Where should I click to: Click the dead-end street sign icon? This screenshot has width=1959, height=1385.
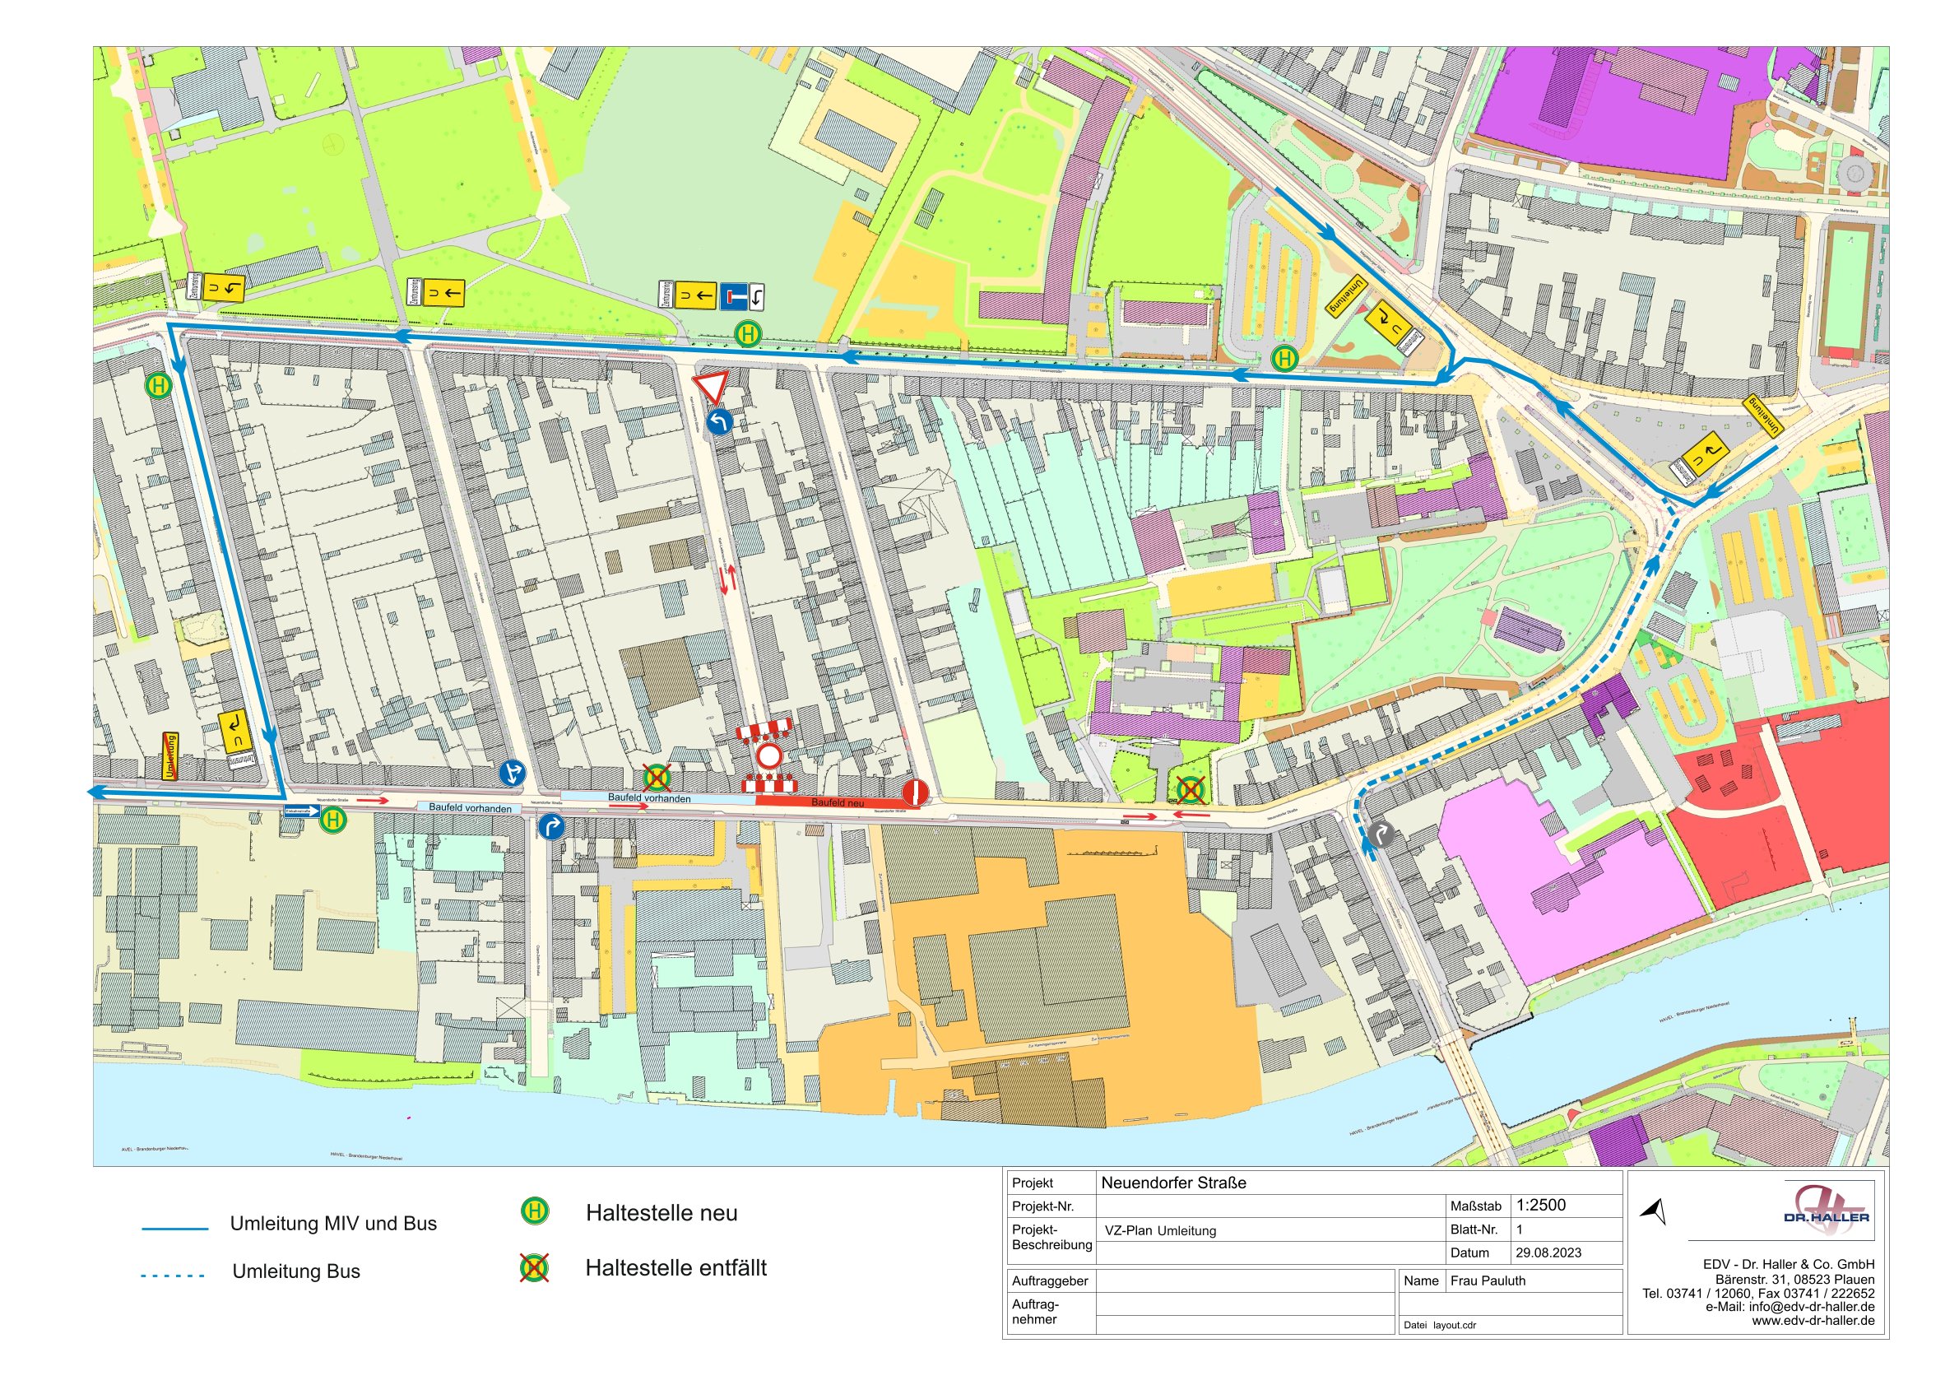(733, 296)
